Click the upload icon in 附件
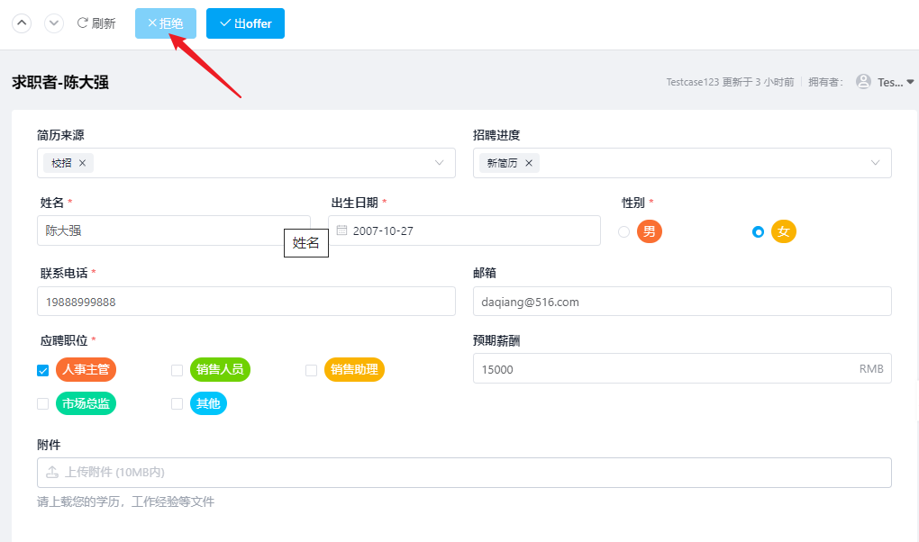919x542 pixels. click(52, 473)
